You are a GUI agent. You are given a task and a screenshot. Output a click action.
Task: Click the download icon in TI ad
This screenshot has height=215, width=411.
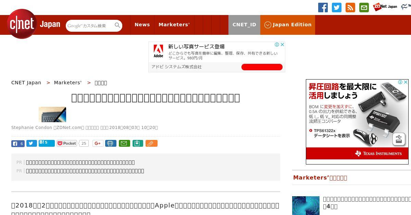(x=399, y=139)
